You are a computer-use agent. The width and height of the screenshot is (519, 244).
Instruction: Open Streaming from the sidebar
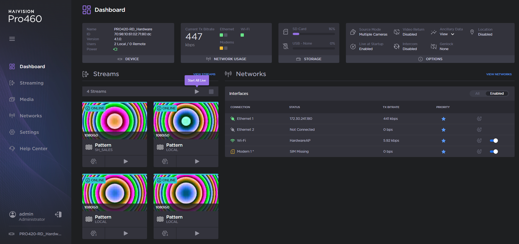pos(31,83)
